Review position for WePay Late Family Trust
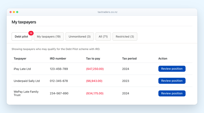 pyautogui.click(x=172, y=93)
